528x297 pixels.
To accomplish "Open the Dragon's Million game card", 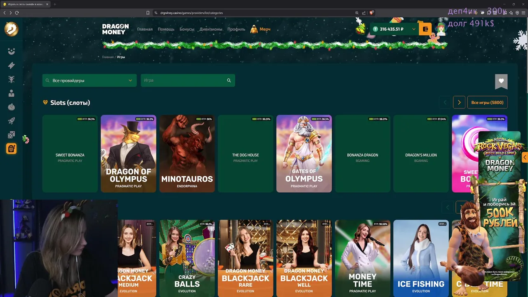I will click(421, 153).
